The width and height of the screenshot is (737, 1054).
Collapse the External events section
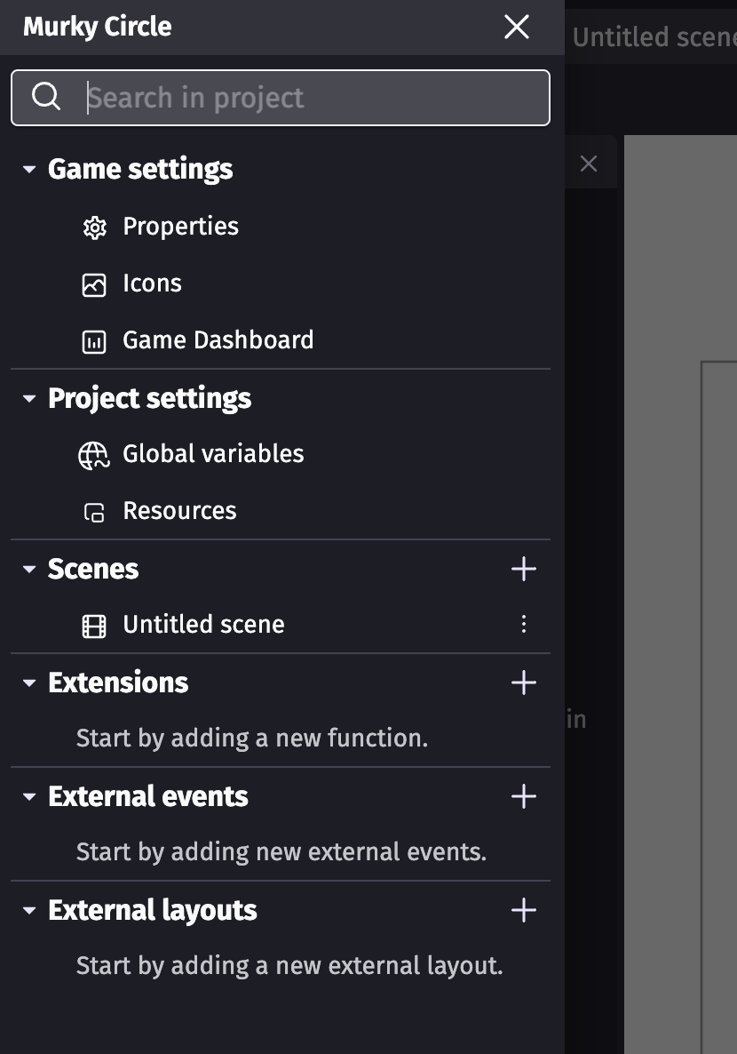[x=29, y=797]
